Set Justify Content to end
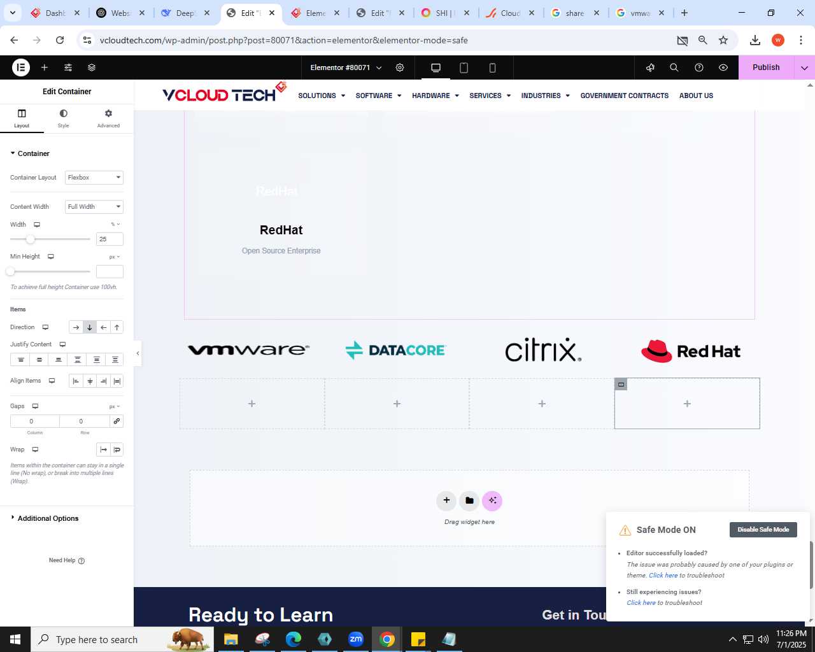The image size is (815, 652). coord(58,360)
